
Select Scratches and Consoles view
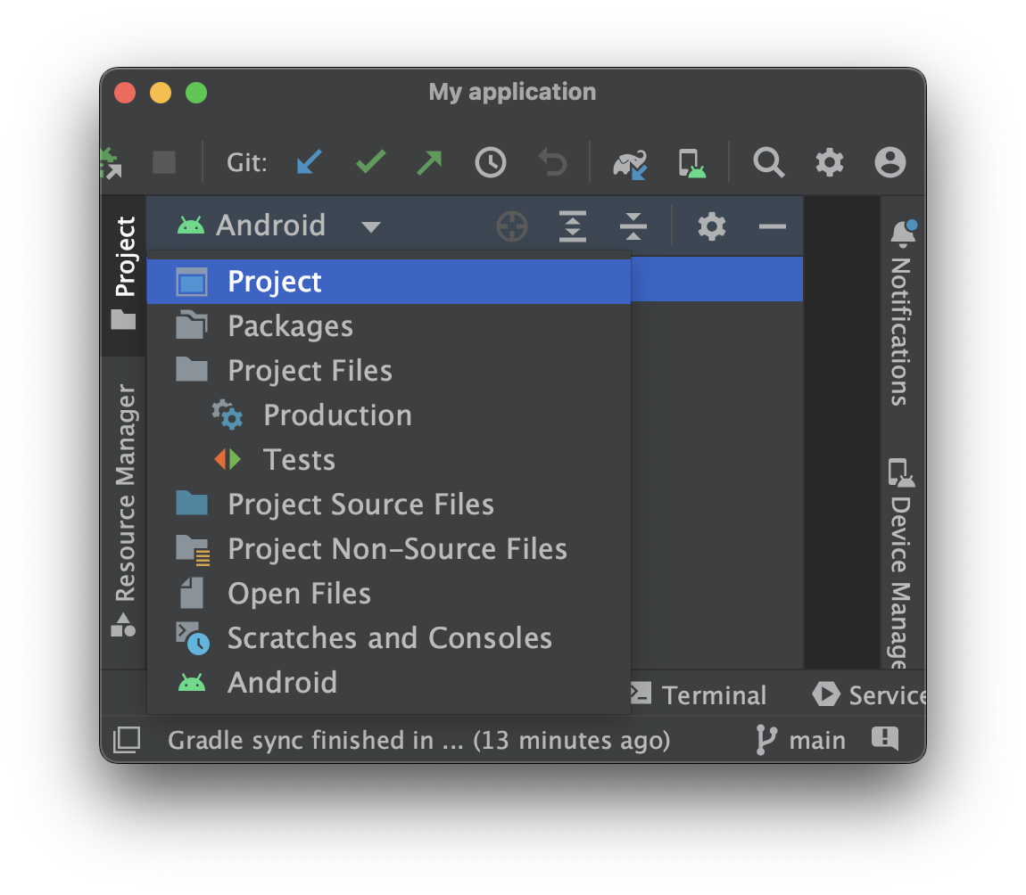pos(389,637)
